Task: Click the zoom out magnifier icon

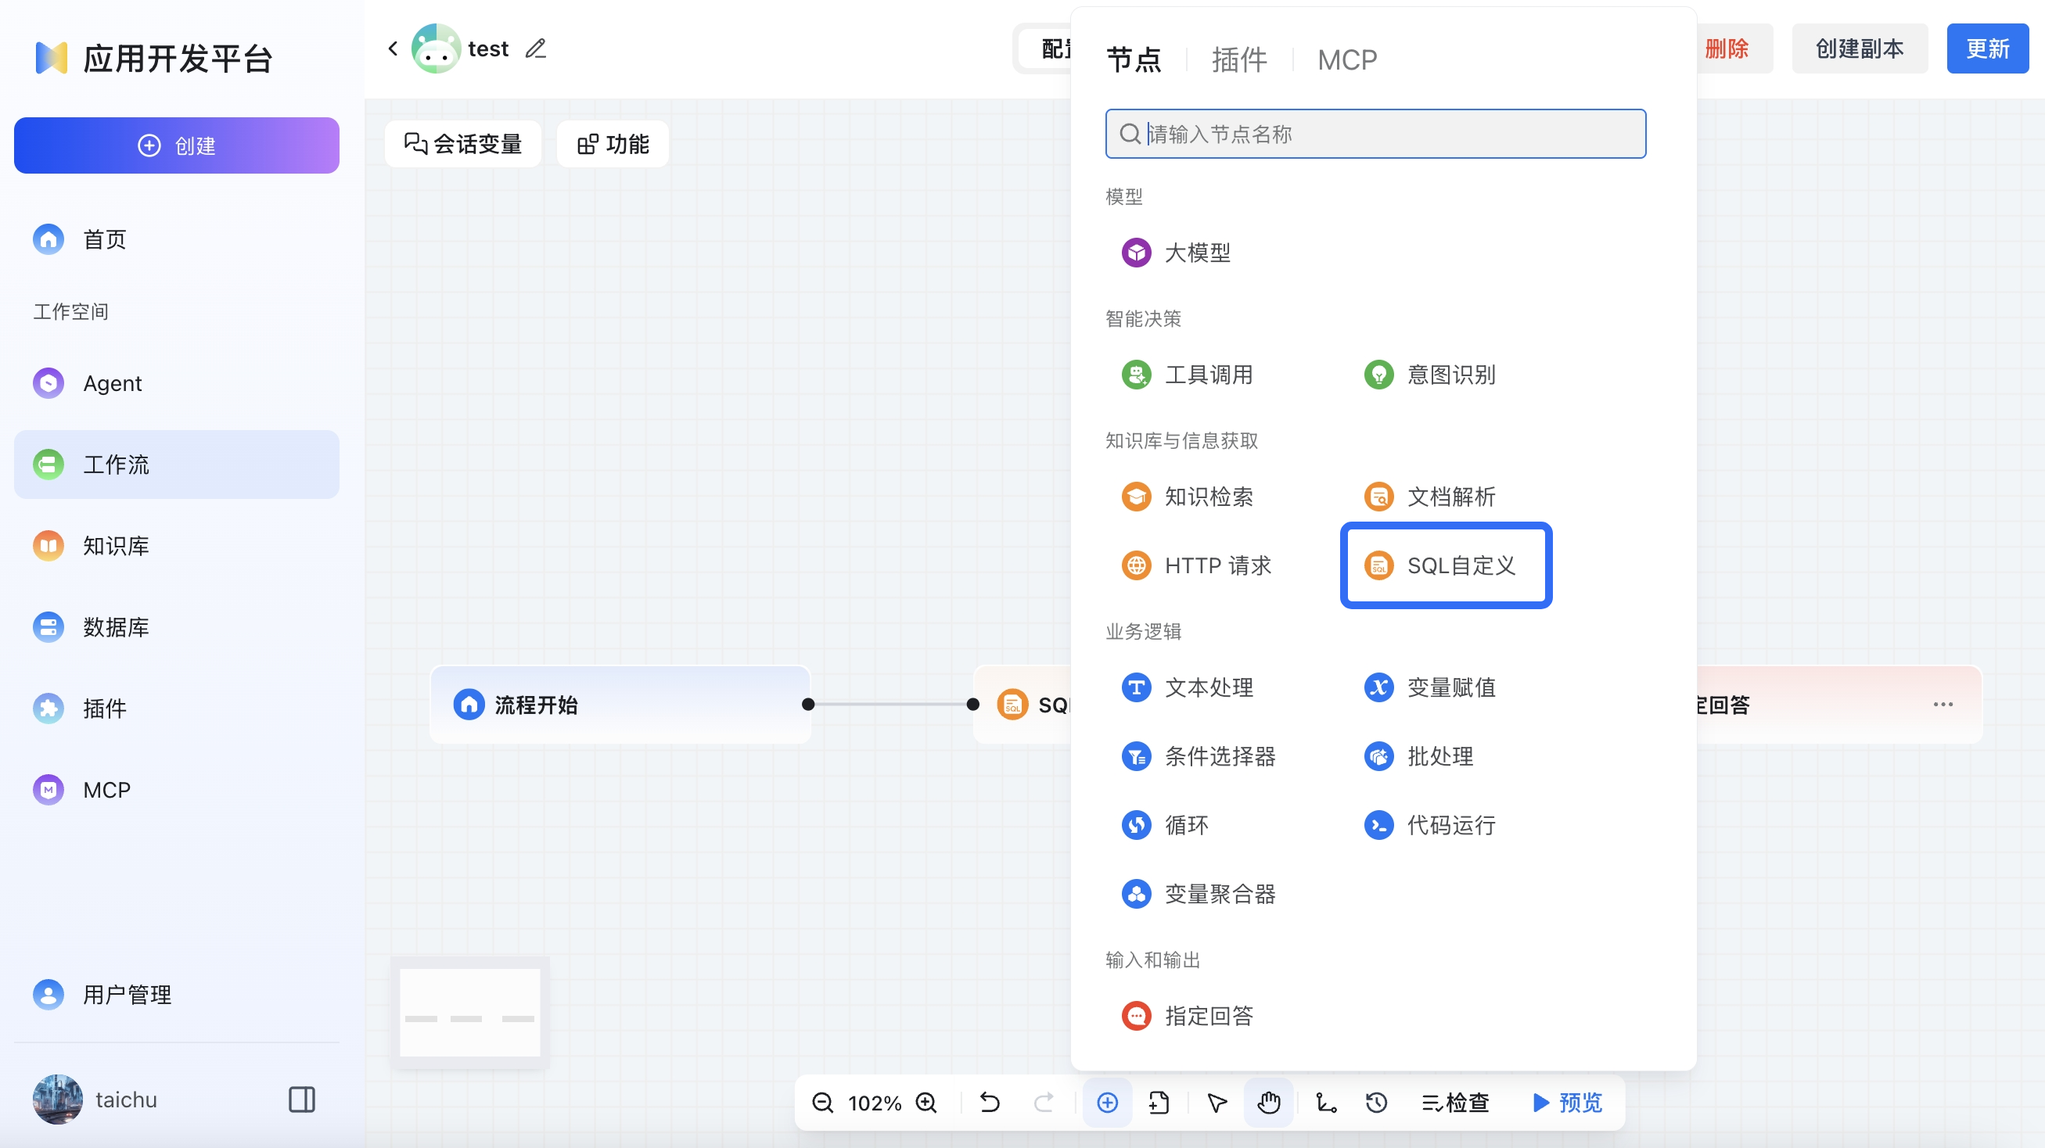Action: (x=822, y=1102)
